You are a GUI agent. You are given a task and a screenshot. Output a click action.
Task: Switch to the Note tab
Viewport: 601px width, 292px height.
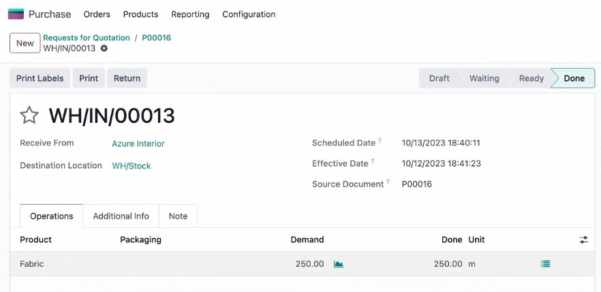click(x=179, y=216)
